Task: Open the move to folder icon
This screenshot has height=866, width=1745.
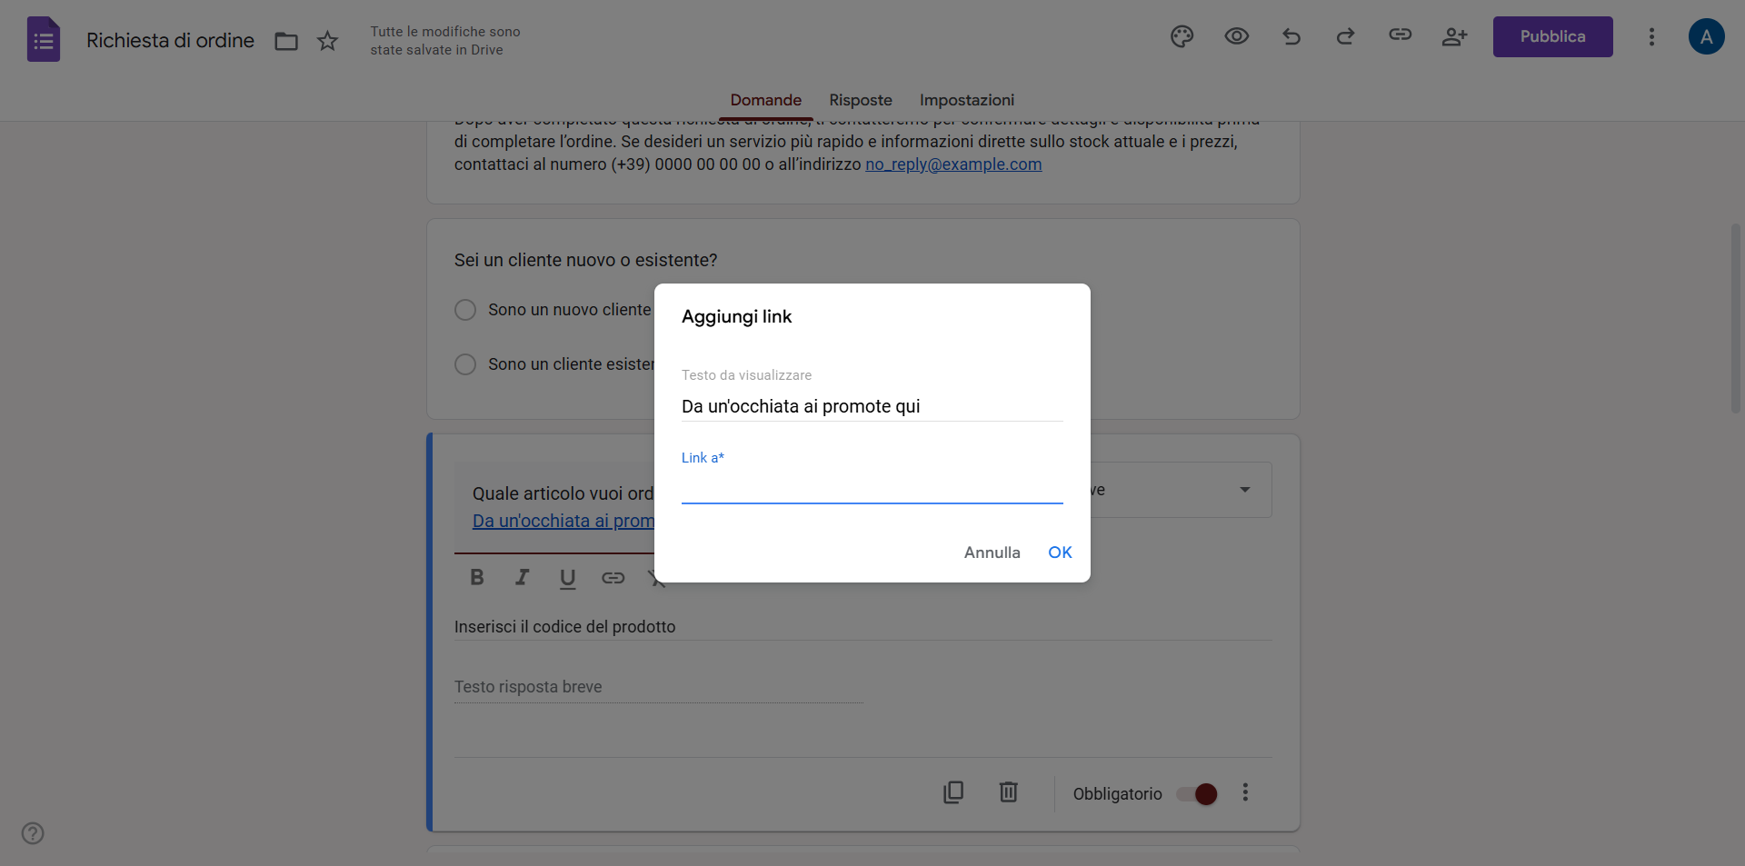Action: pos(286,41)
